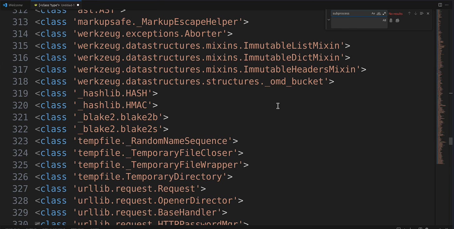Click 'No results' message text

point(395,14)
